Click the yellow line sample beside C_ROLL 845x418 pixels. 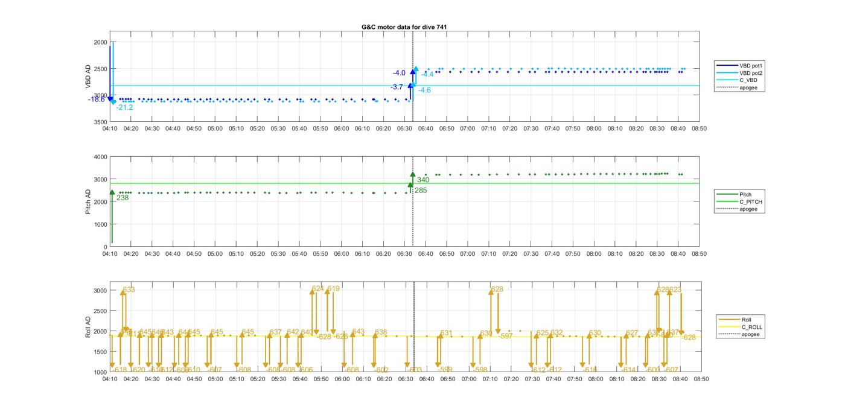coord(729,327)
